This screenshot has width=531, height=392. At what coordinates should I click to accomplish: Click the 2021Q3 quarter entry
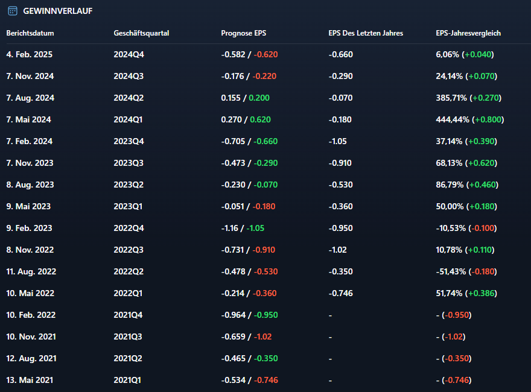point(129,337)
